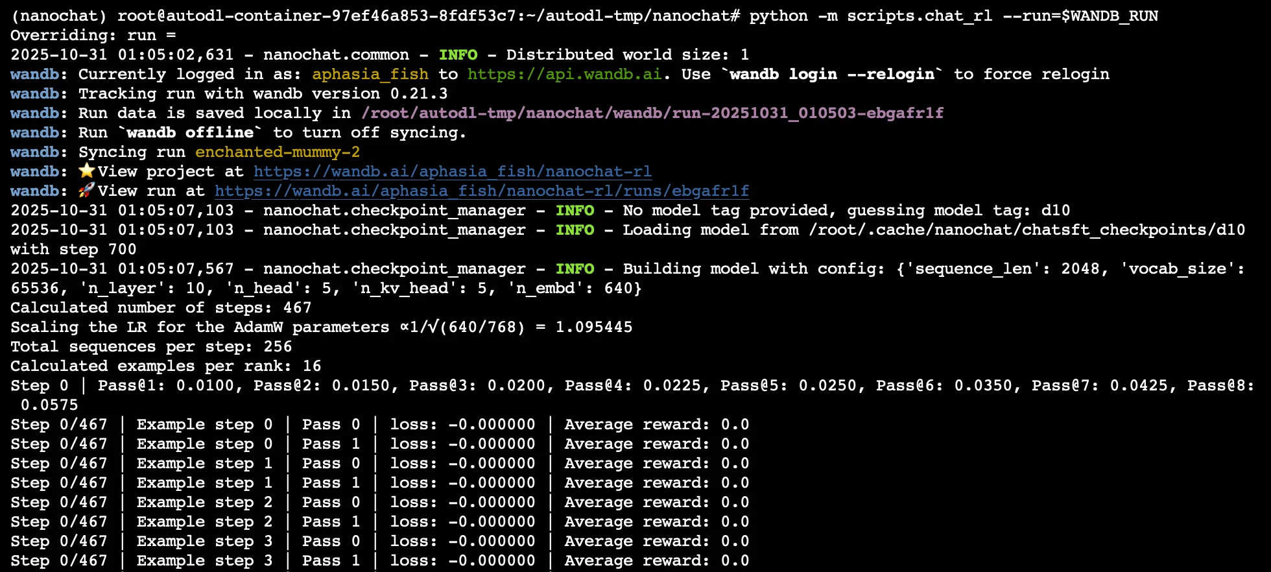Click the star emoji before View project
The height and width of the screenshot is (572, 1271).
click(x=87, y=171)
